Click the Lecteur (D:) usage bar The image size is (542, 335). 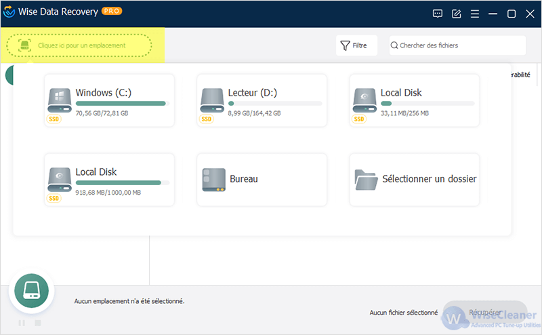tap(275, 104)
